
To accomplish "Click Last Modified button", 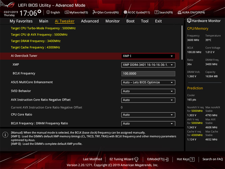I will tap(92, 159).
